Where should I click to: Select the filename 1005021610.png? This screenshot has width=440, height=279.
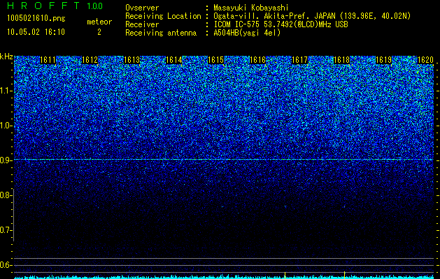point(36,19)
